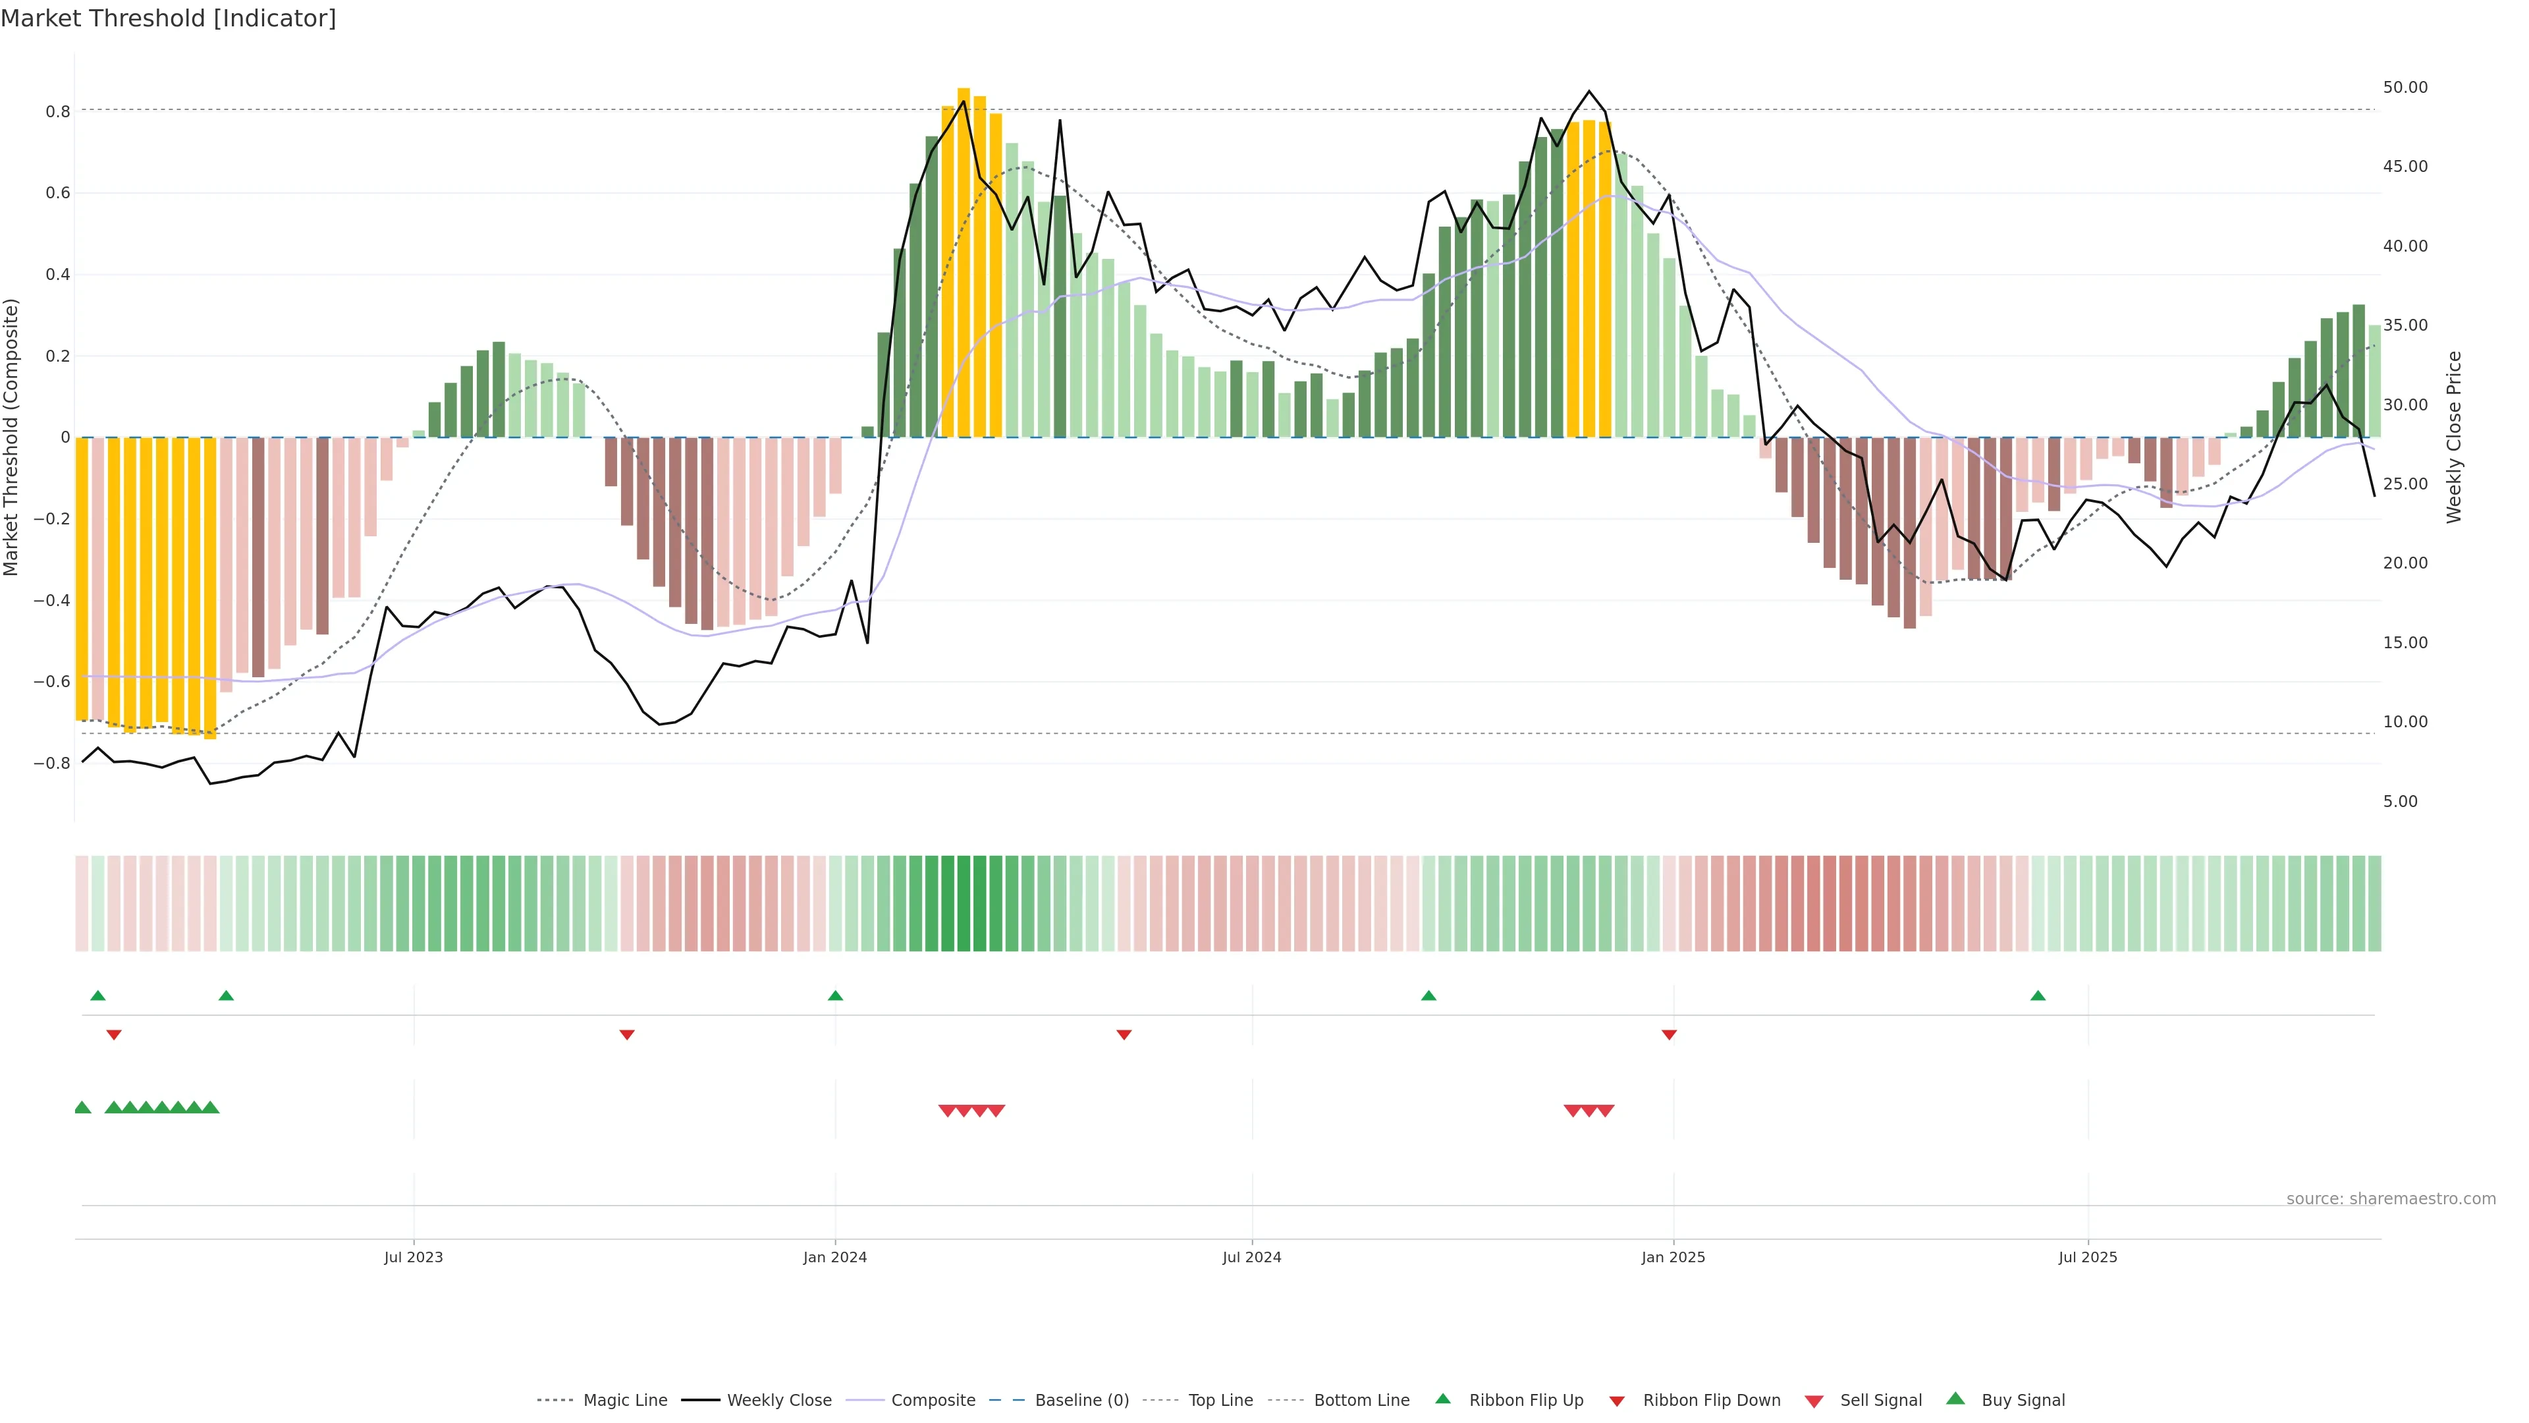Click the Ribbon Flip Up marker before Jul 2025
Viewport: 2529px width, 1423px height.
[2038, 996]
